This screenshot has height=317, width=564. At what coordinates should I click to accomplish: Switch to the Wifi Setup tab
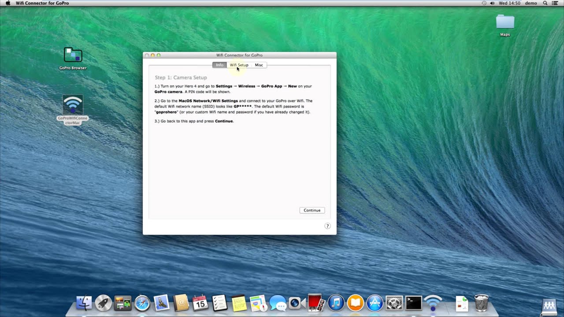tap(239, 65)
